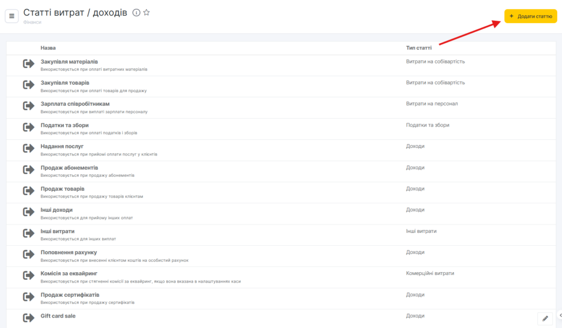Viewport: 562px width, 328px height.
Task: Click the Тип статті column header
Action: coord(418,48)
